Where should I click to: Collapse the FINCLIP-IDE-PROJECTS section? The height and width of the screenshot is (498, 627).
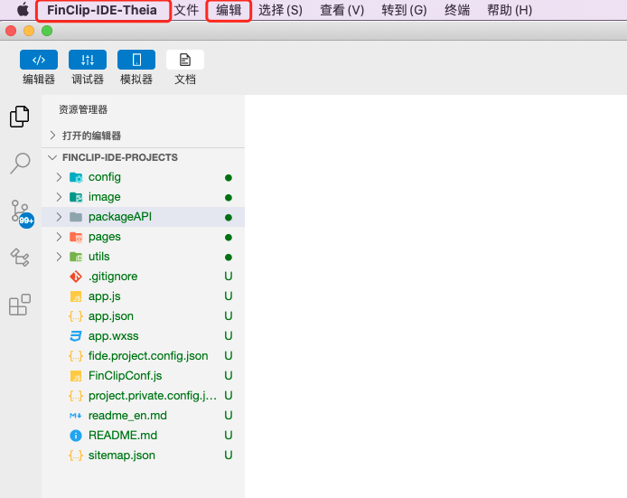pos(52,157)
